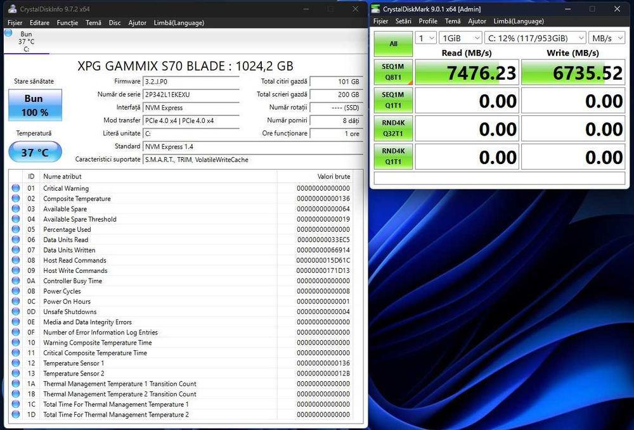Open Ajutor menu in CrystalDiskMark
Viewport: 634px width, 430px height.
(x=477, y=22)
